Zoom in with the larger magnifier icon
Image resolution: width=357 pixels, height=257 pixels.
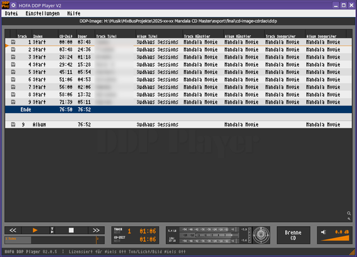(349, 213)
